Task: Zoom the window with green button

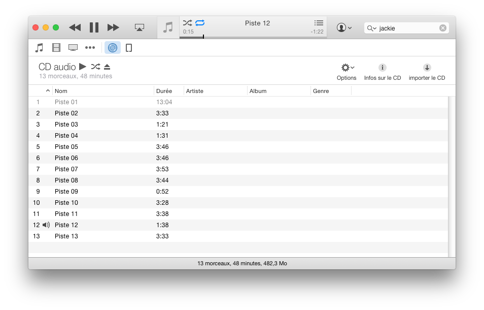Action: point(56,27)
